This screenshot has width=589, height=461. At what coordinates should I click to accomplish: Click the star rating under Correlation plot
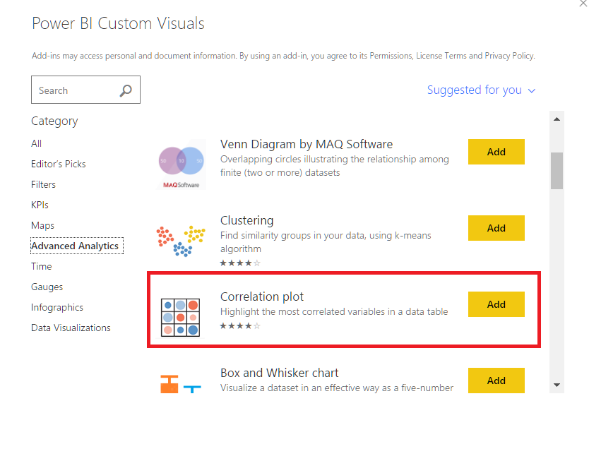[x=240, y=326]
